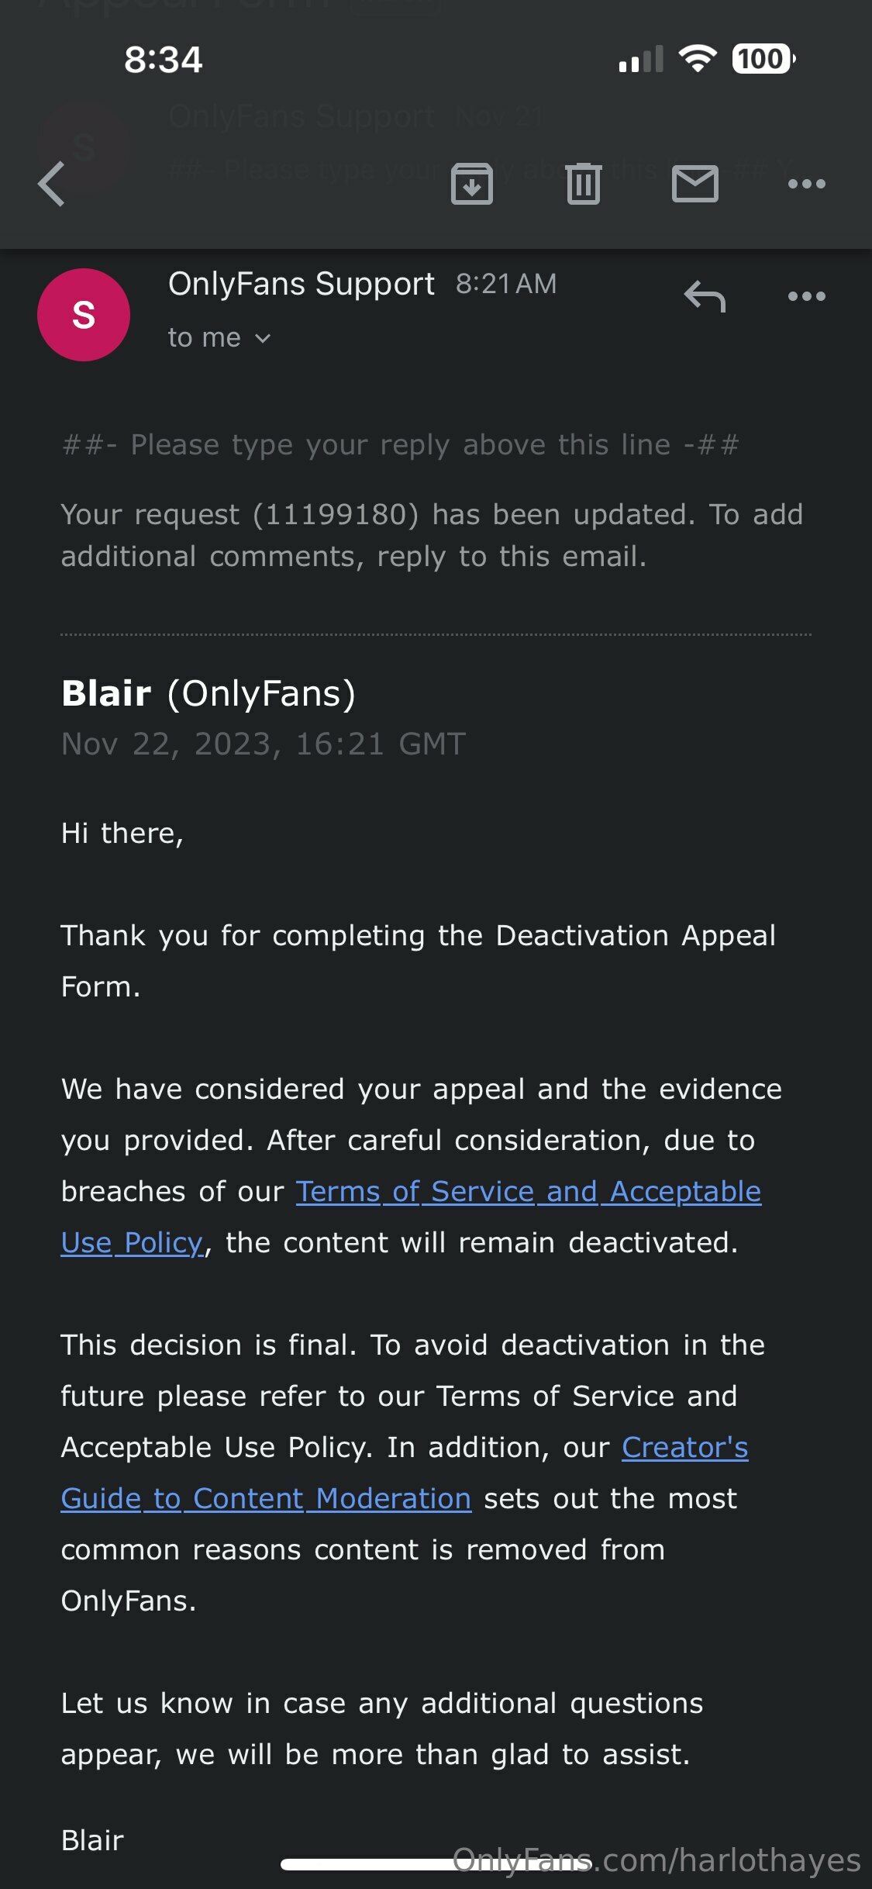This screenshot has height=1889, width=872.
Task: Open the top toolbar three-dot menu
Action: pos(807,184)
